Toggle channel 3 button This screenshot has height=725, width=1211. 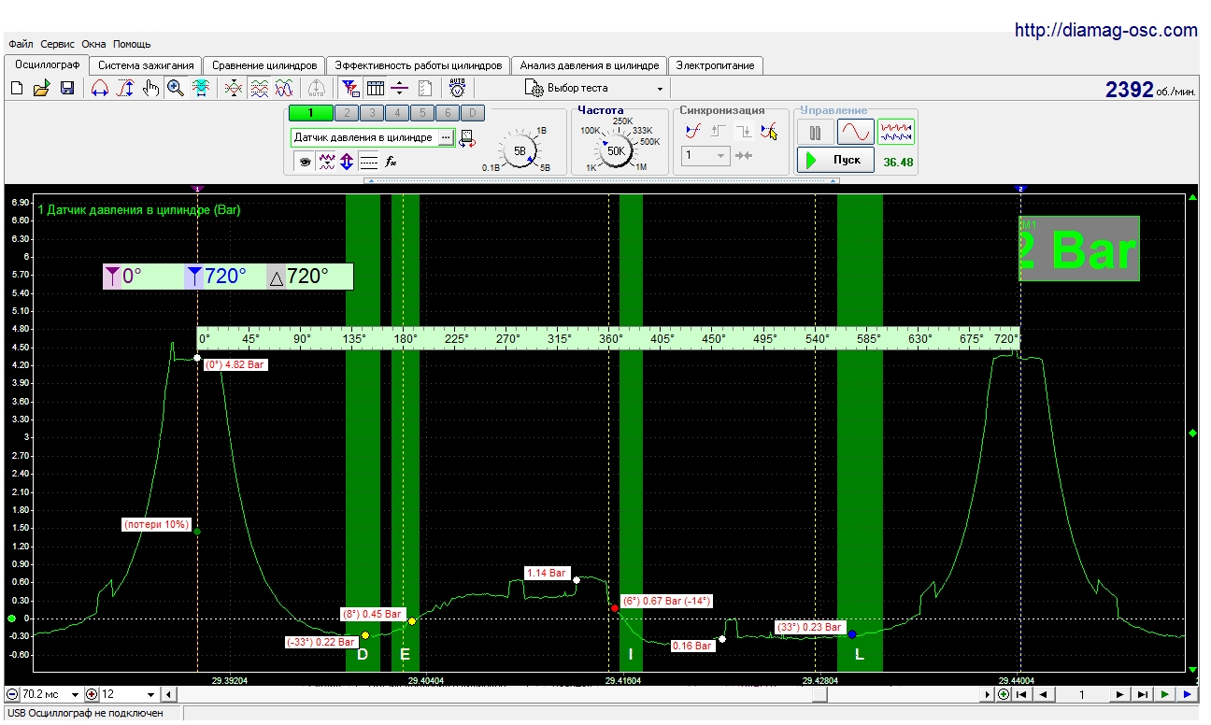click(x=372, y=113)
